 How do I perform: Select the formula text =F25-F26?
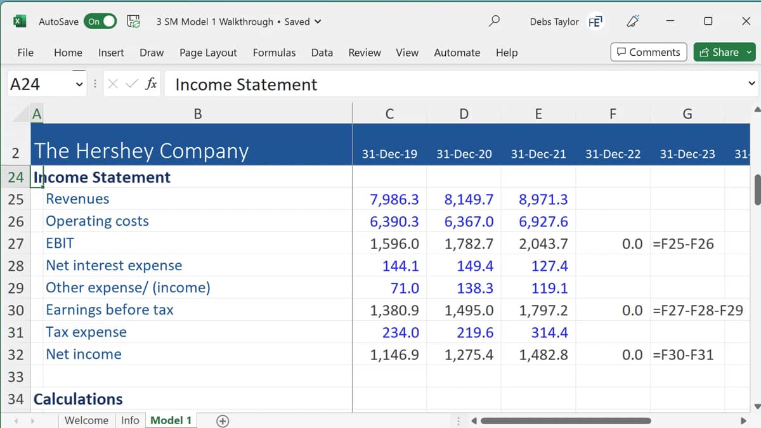point(684,244)
